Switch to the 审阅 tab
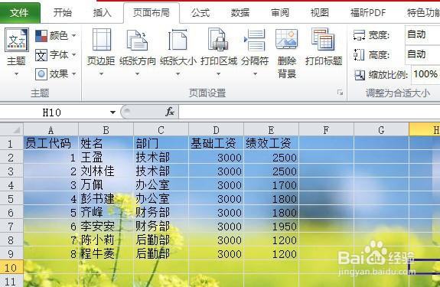Image resolution: width=440 pixels, height=287 pixels. tap(280, 12)
